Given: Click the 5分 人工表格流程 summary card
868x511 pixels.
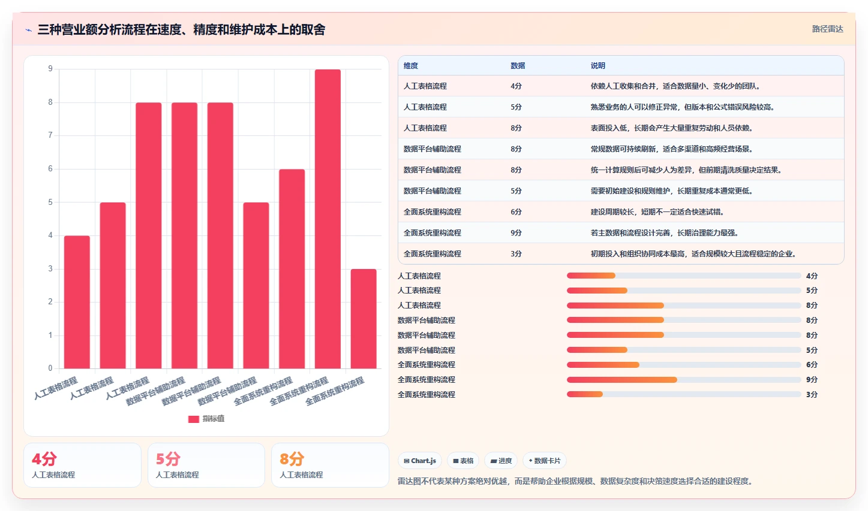Looking at the screenshot, I should [x=206, y=465].
